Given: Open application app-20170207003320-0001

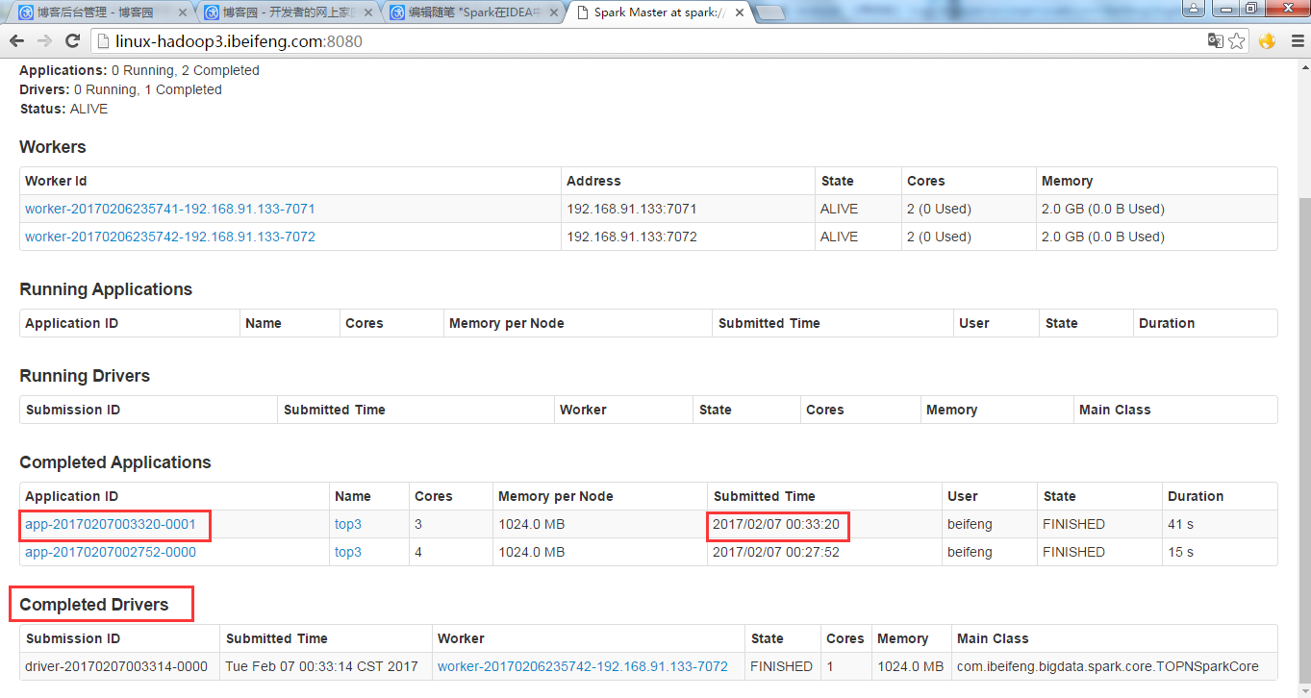Looking at the screenshot, I should 111,524.
